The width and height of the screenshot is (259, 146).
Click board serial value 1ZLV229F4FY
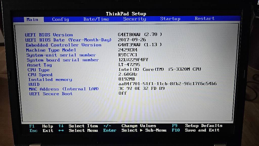[133, 60]
